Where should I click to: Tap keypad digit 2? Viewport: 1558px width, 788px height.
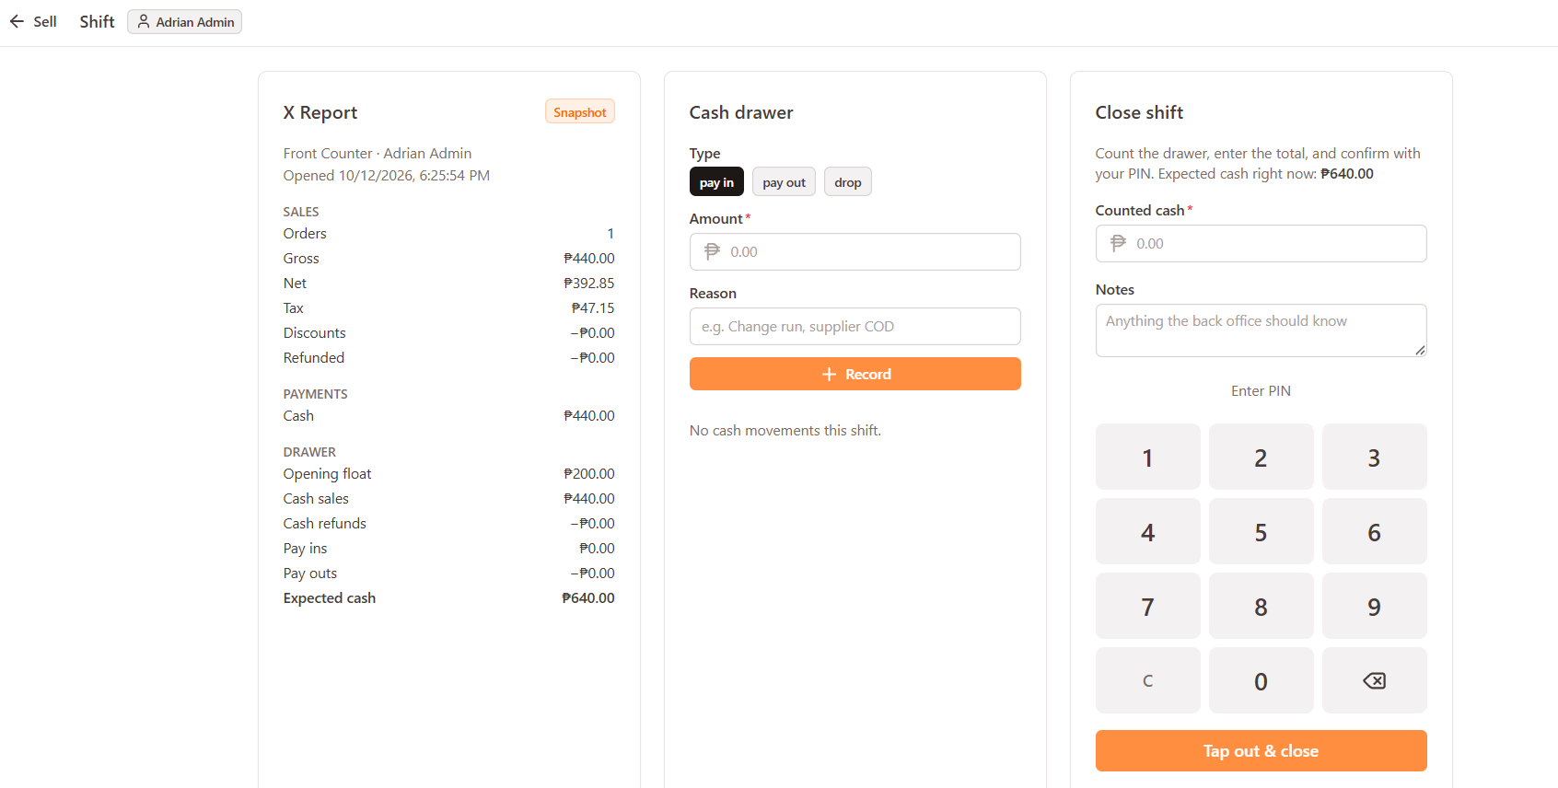[1261, 457]
